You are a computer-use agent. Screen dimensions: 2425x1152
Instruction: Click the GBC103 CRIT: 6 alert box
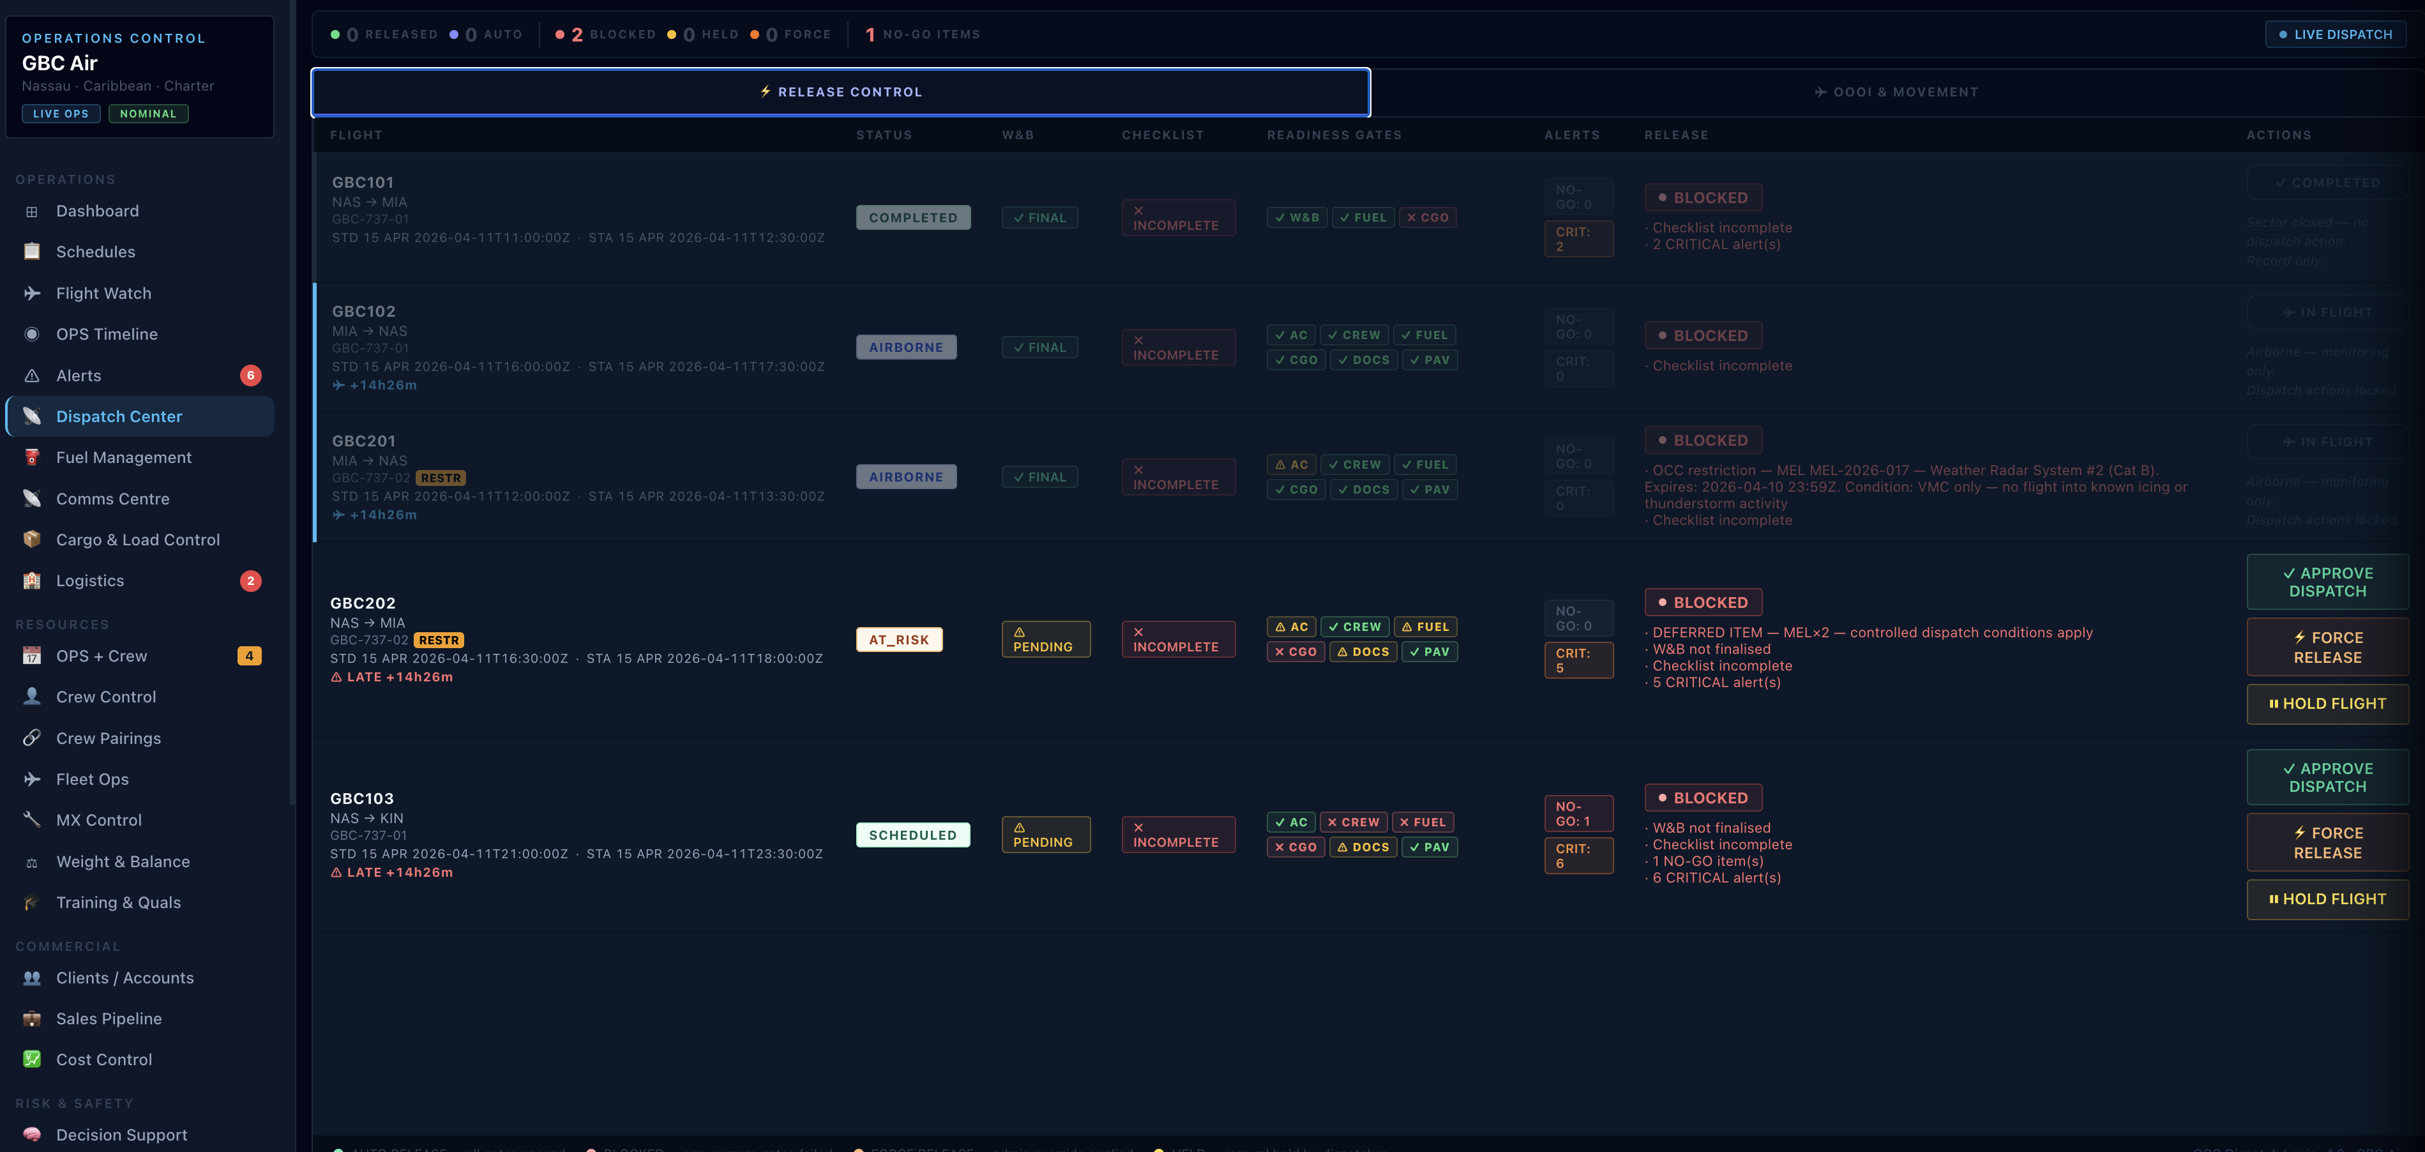click(1579, 856)
